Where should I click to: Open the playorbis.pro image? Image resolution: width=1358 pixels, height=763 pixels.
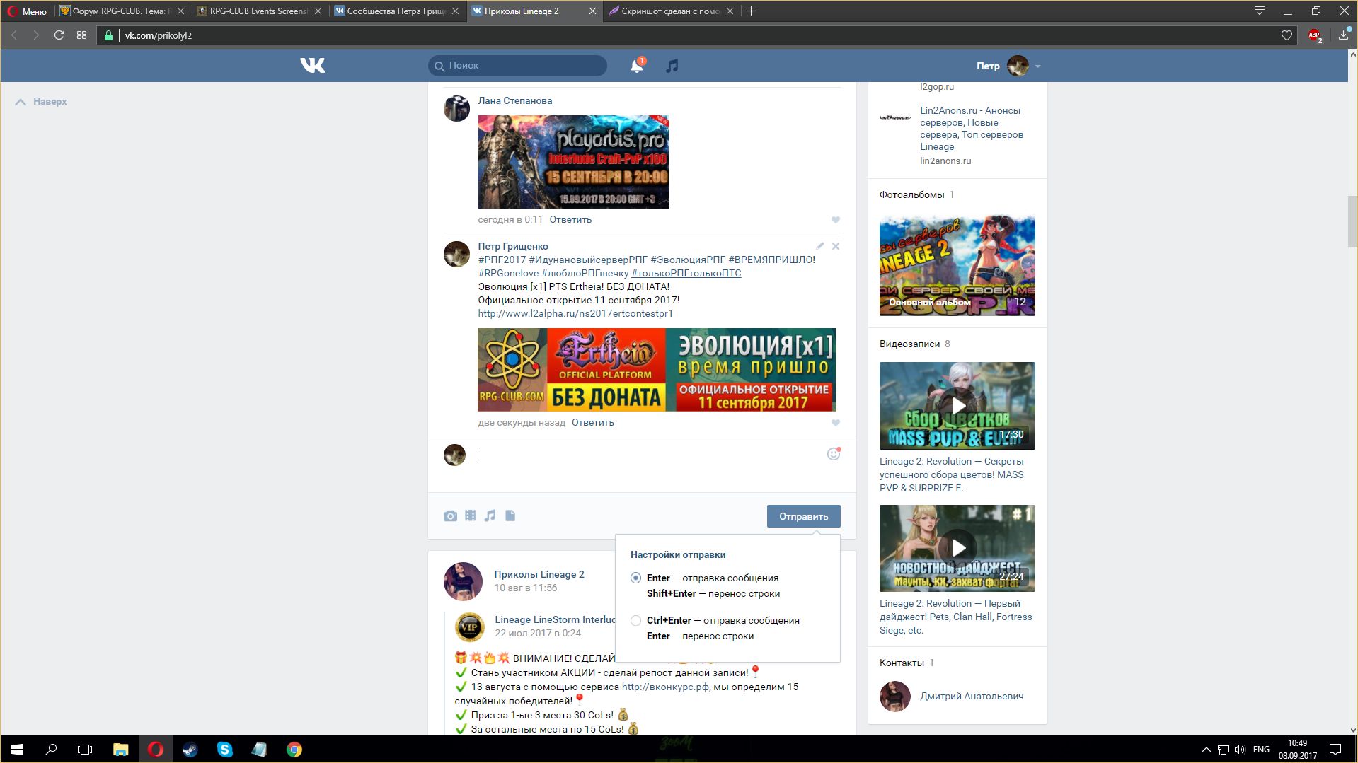click(573, 162)
